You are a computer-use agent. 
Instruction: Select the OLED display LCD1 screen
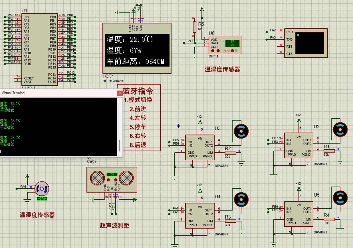[x=137, y=51]
